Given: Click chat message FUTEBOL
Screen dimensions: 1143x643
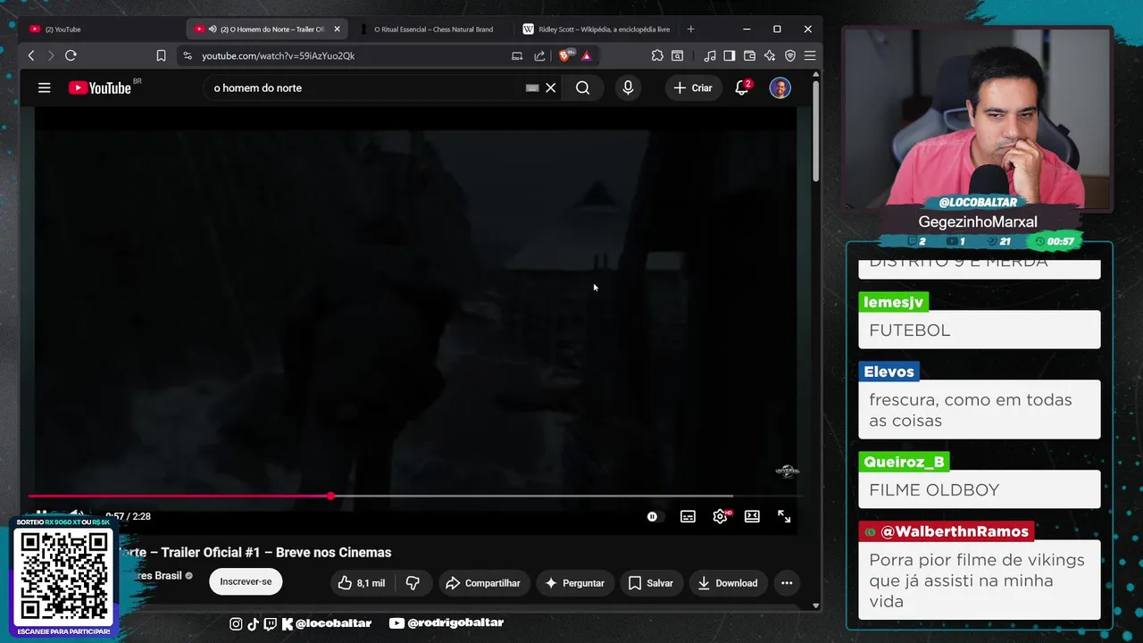Looking at the screenshot, I should click(x=910, y=330).
